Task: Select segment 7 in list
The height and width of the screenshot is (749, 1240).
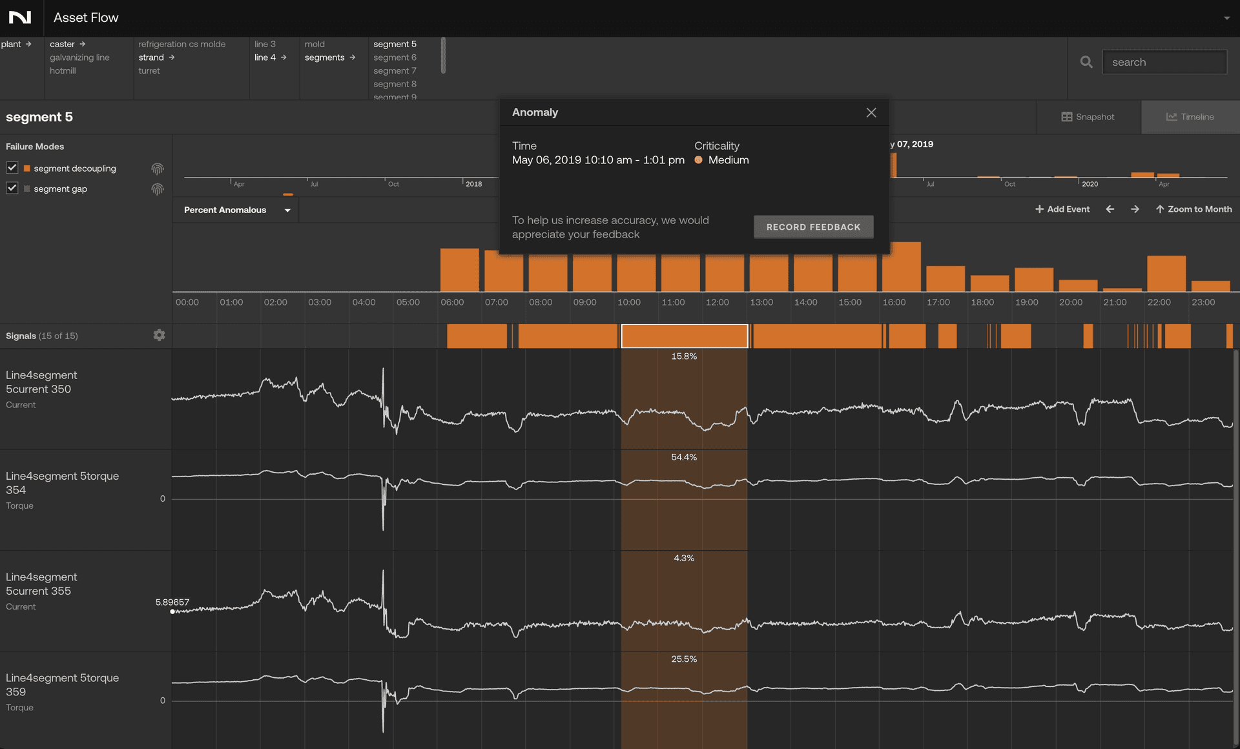Action: [x=395, y=71]
